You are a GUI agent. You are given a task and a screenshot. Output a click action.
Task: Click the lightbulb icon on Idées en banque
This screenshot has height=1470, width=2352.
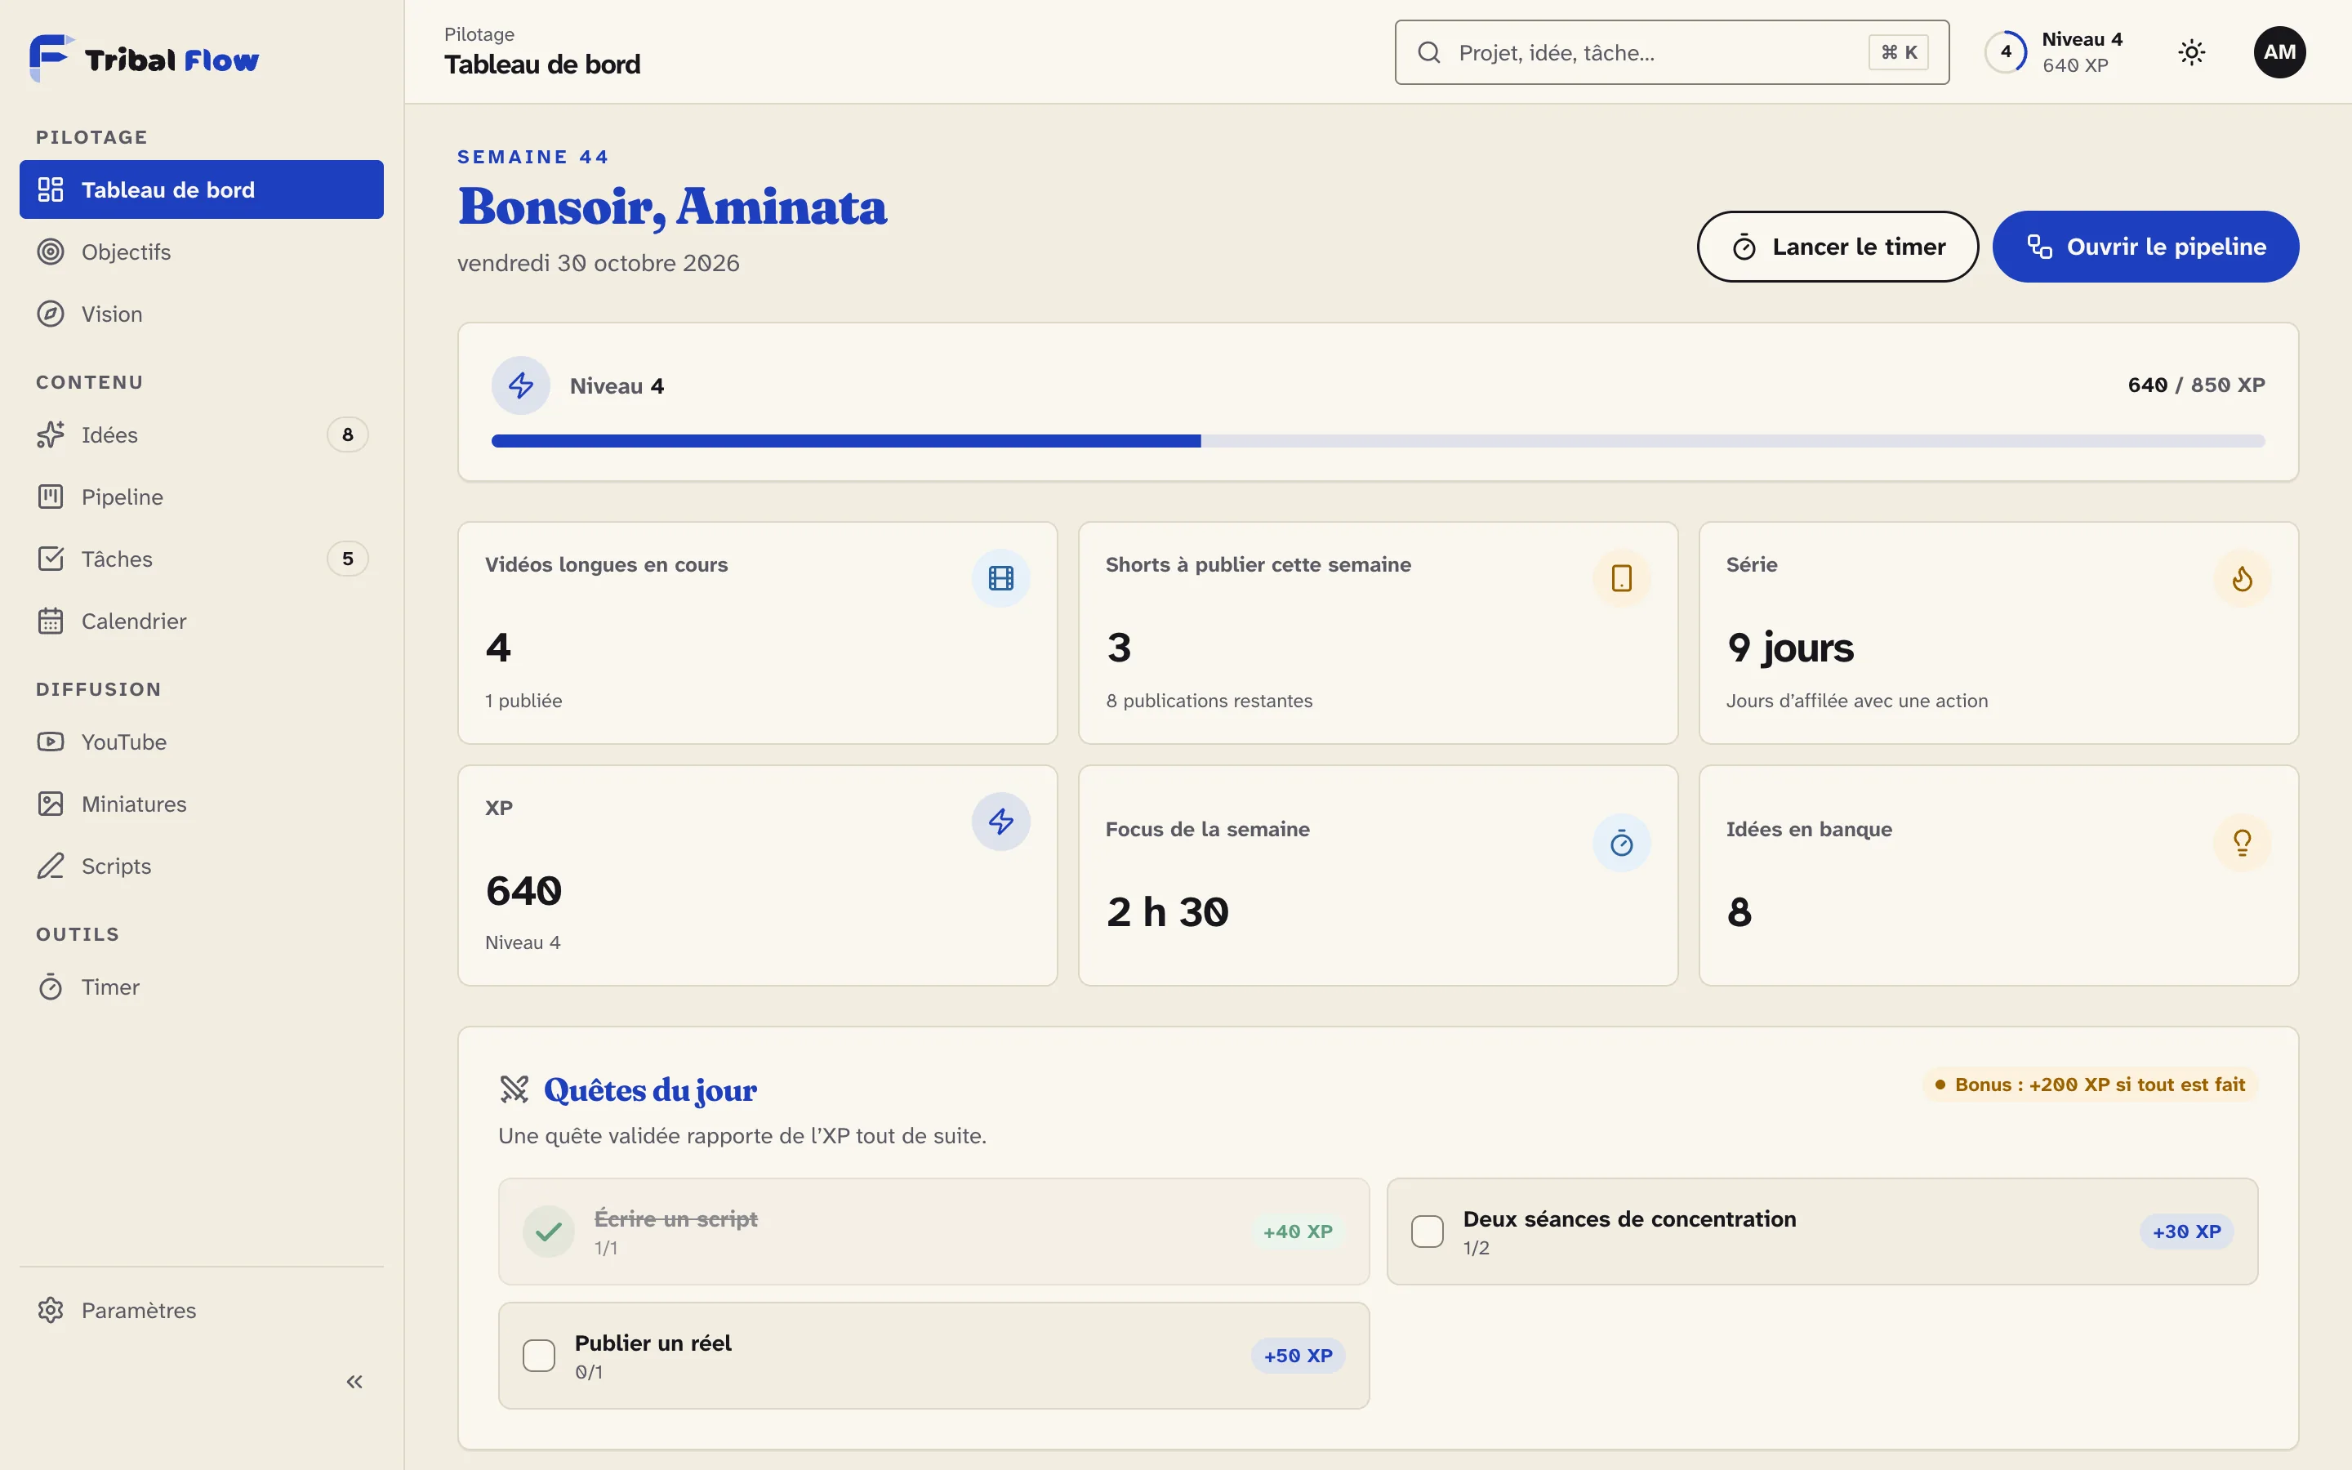(2243, 843)
